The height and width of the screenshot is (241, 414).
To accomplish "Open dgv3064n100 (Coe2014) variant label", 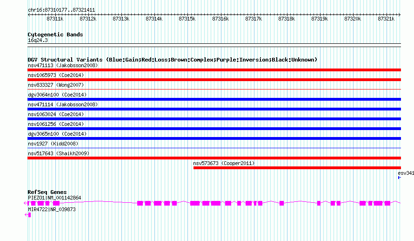I will [x=57, y=95].
